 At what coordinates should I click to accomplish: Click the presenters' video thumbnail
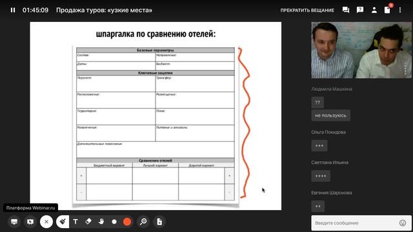coord(361,50)
